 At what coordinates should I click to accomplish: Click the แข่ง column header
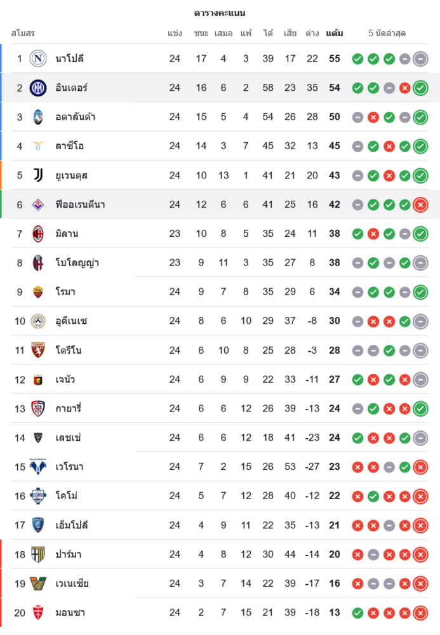pos(175,33)
